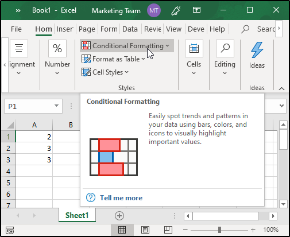Click the Marketing Team account name
Screen dimensions: 290x237
tap(116, 11)
